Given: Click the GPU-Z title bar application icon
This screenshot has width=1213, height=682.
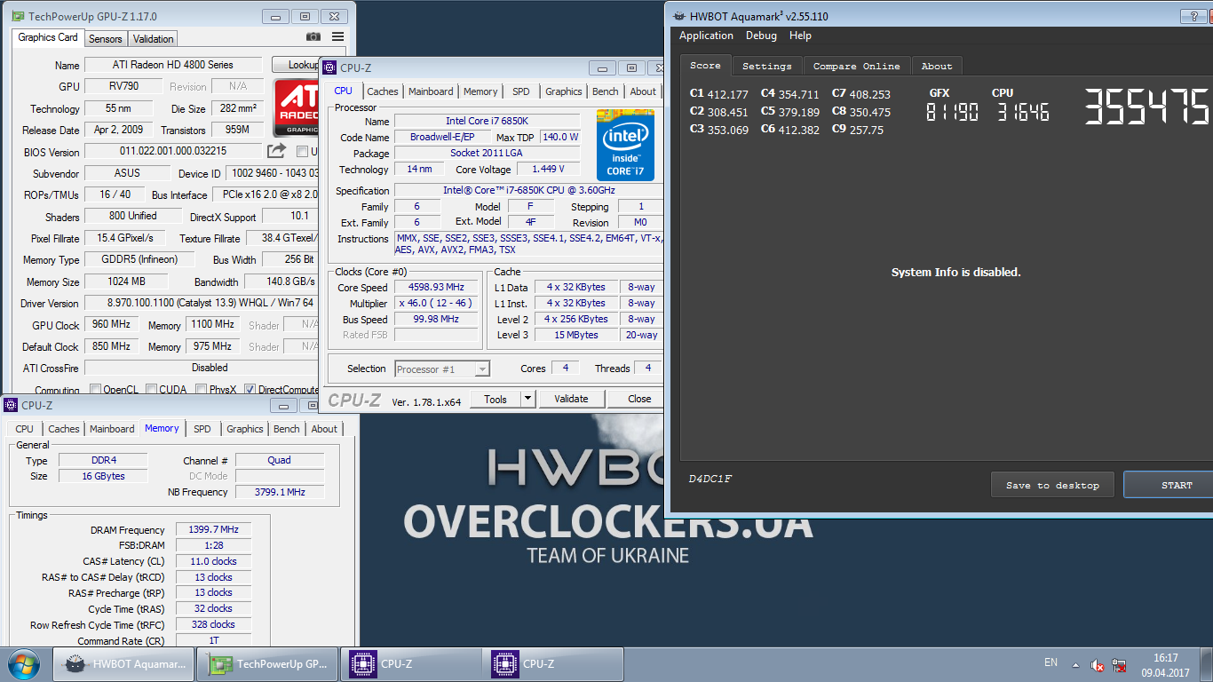Looking at the screenshot, I should tap(19, 16).
